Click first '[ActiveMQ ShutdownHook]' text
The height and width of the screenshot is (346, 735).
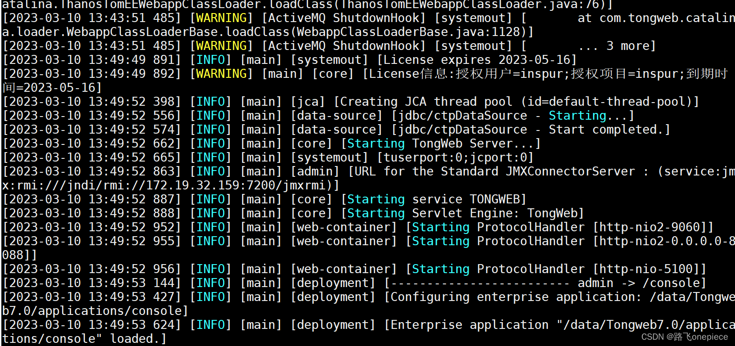coord(343,18)
